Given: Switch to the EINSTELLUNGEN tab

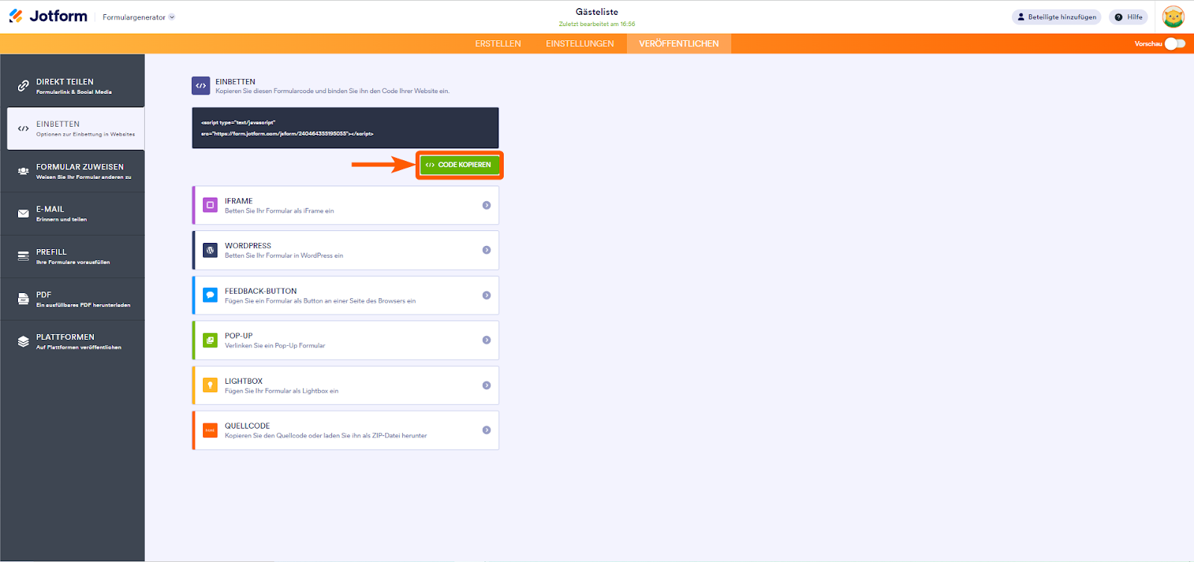Looking at the screenshot, I should point(580,44).
